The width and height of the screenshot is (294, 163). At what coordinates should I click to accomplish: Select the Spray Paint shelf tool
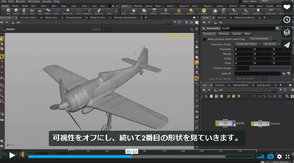(x=99, y=11)
